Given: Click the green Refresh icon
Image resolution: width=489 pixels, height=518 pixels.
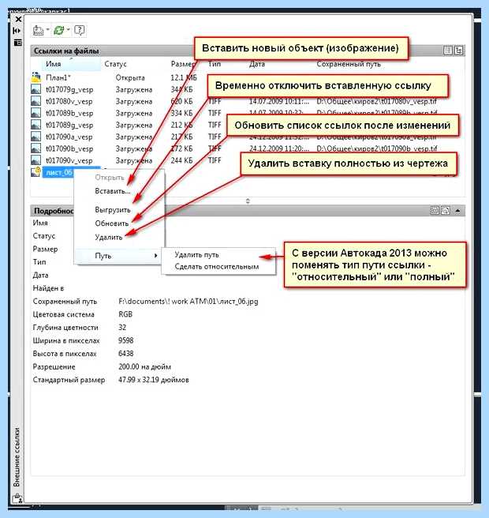Looking at the screenshot, I should point(58,30).
